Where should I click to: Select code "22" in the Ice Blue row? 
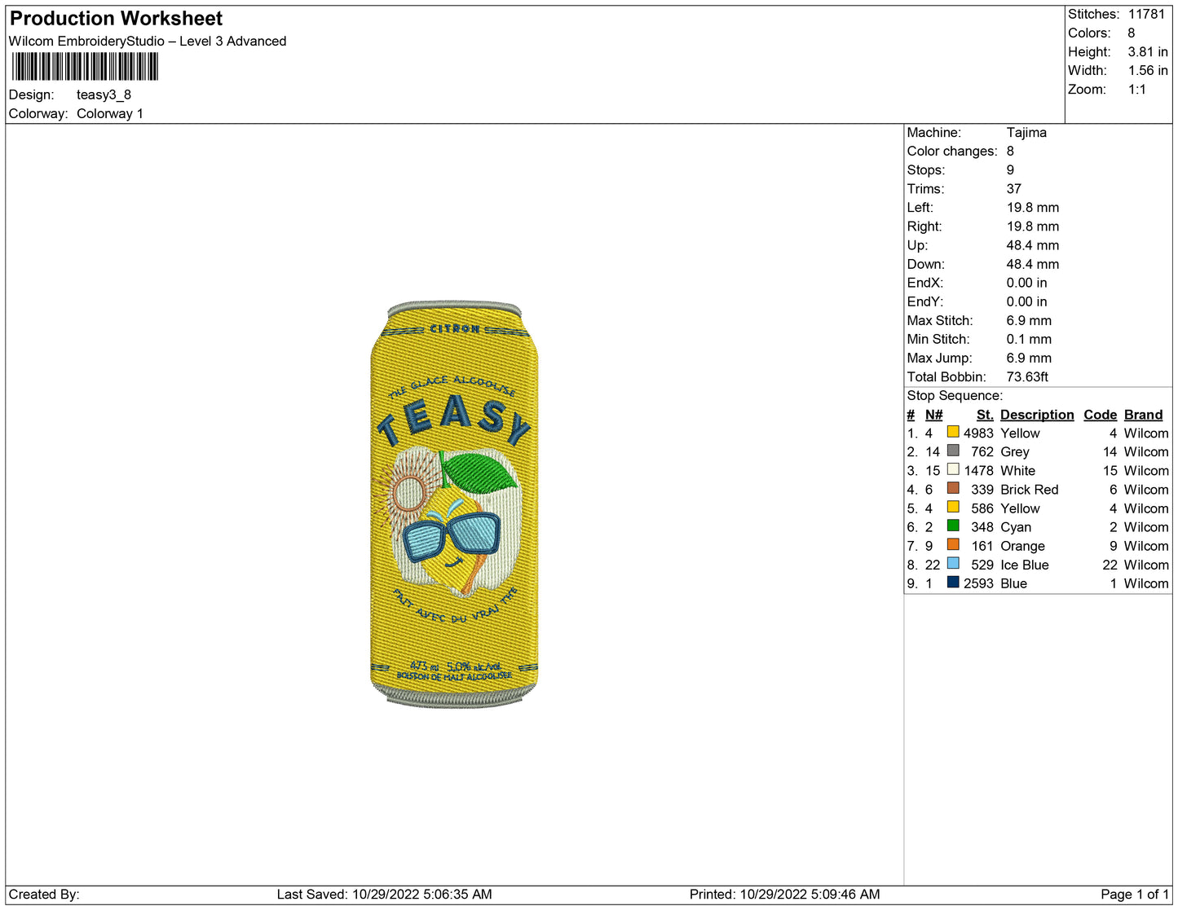(x=1110, y=564)
